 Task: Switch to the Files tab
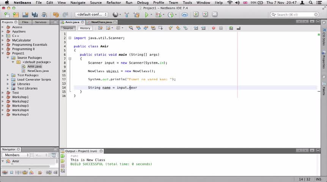coord(25,22)
